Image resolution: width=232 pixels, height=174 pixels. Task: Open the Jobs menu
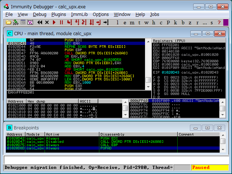click(154, 14)
